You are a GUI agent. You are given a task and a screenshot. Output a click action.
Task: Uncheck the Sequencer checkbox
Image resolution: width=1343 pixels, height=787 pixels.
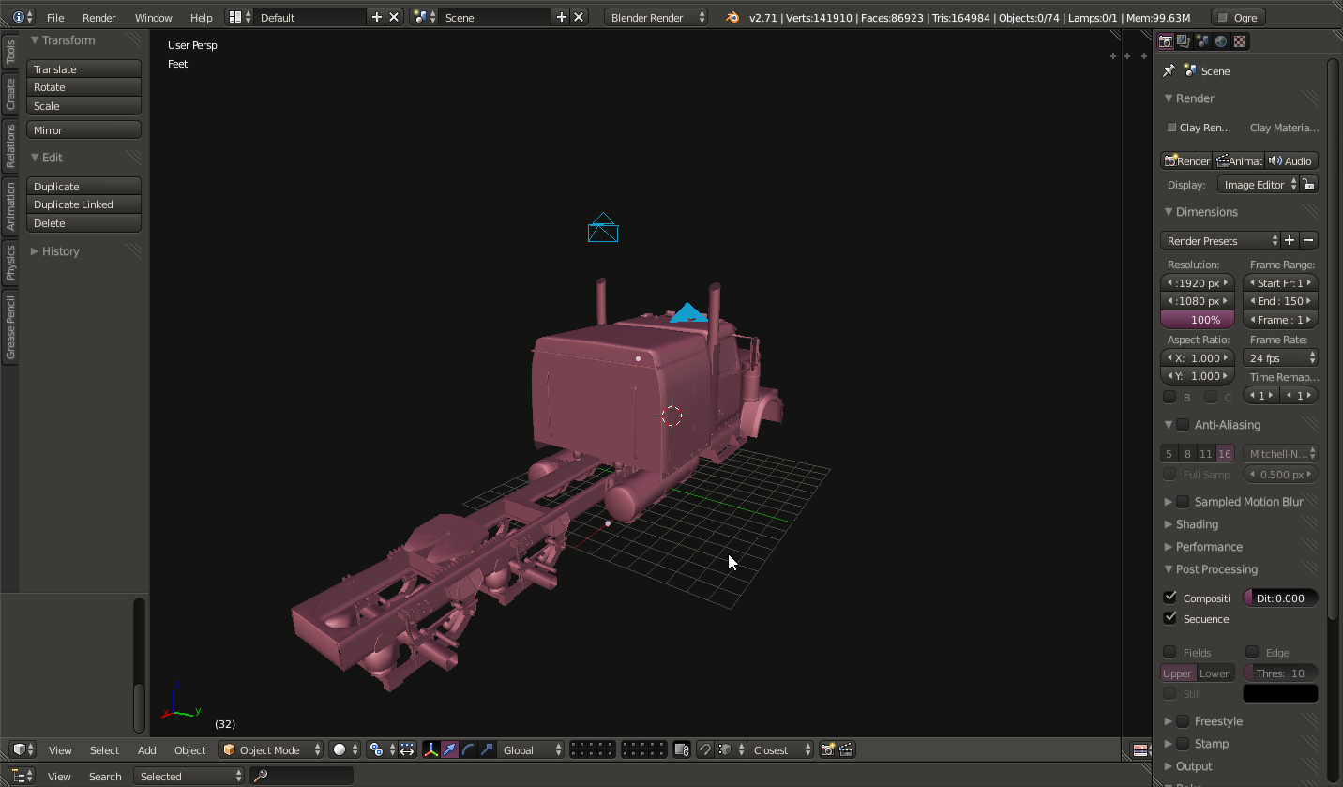[x=1169, y=618]
